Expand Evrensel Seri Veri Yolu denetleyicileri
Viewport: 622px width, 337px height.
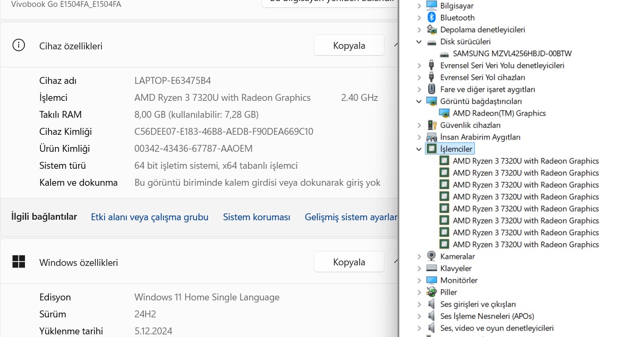click(419, 65)
